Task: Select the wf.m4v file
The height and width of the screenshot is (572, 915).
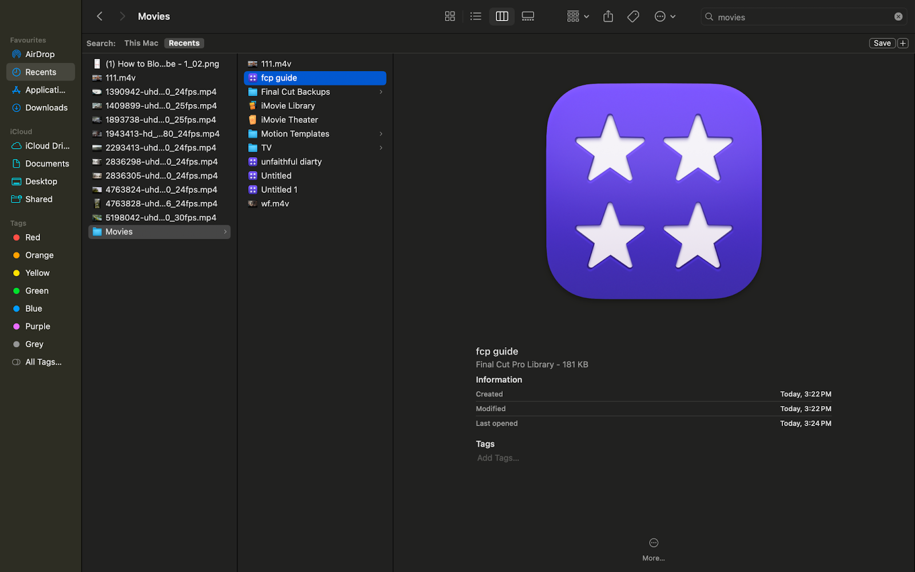Action: click(x=315, y=204)
